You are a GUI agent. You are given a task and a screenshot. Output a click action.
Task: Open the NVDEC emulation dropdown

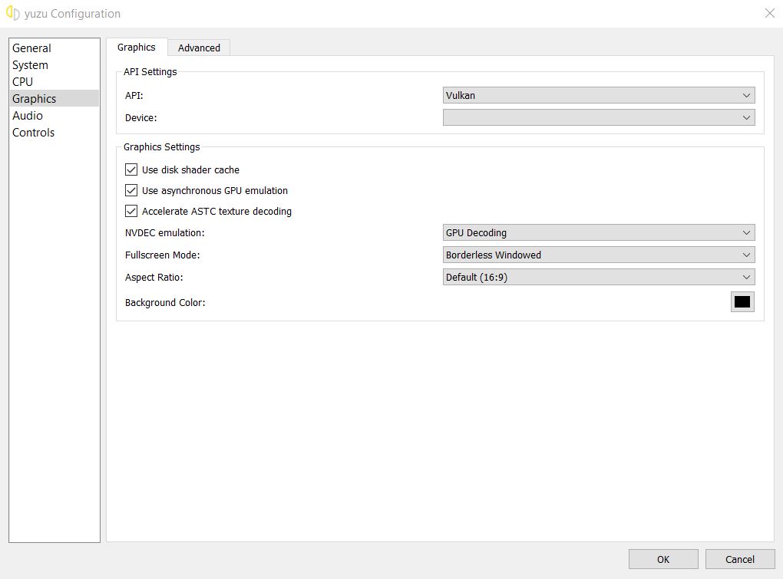point(599,233)
